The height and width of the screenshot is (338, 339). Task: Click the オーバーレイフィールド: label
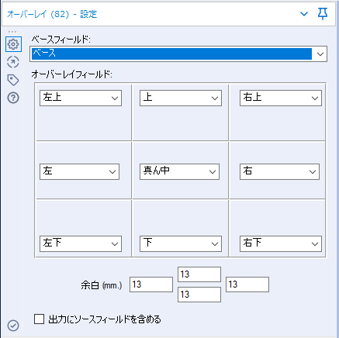click(72, 74)
